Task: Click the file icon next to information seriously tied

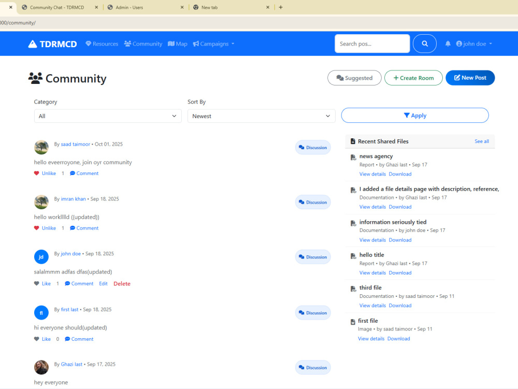Action: 353,223
